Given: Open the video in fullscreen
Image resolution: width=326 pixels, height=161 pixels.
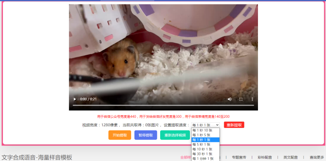Looking at the screenshot, I should click(241, 99).
